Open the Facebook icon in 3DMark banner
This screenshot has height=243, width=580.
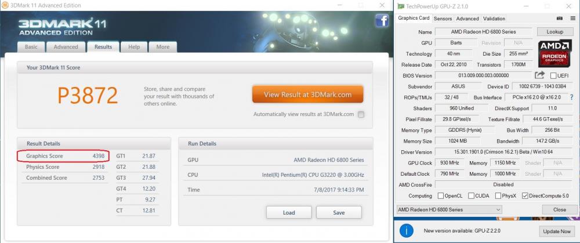click(x=382, y=20)
